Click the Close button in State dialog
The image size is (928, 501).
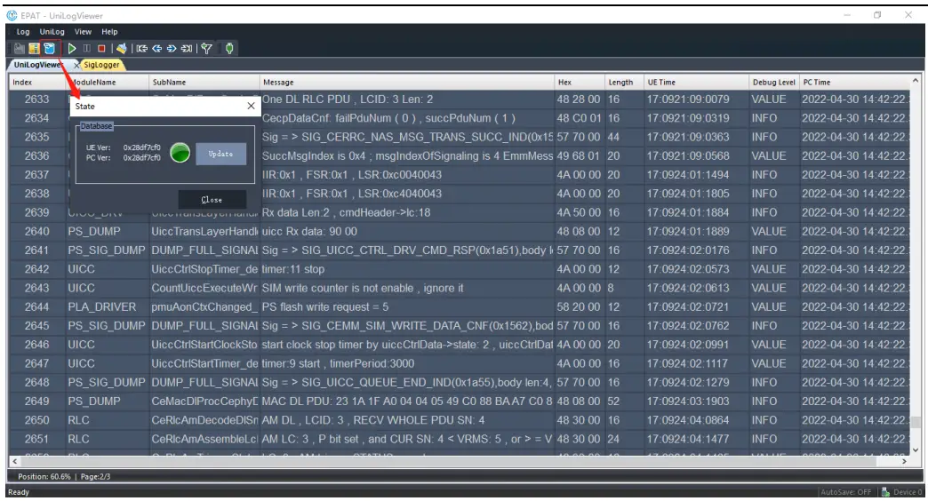(212, 199)
